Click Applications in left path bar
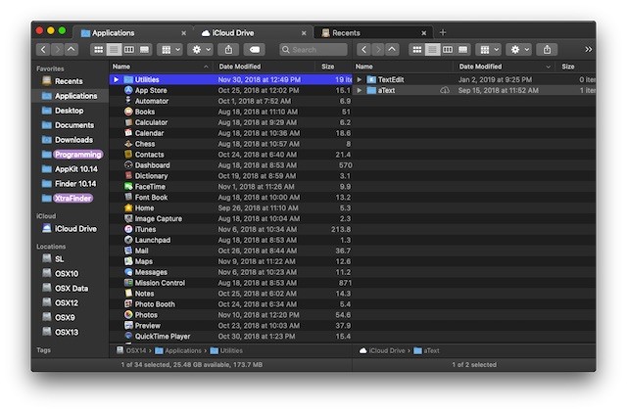Image resolution: width=627 pixels, height=413 pixels. click(x=178, y=350)
